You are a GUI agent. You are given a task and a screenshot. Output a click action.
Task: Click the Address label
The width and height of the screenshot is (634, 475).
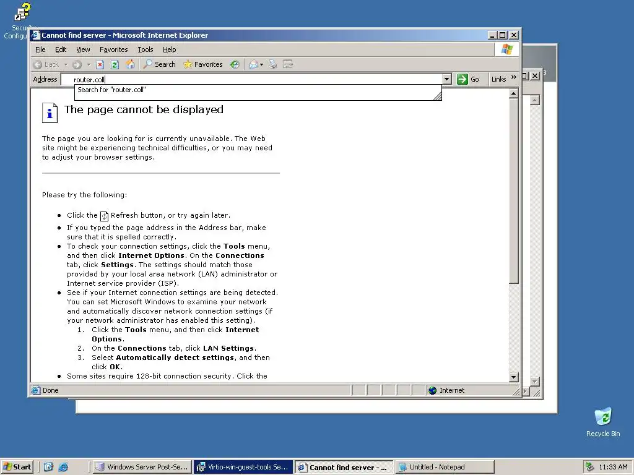[x=45, y=79]
